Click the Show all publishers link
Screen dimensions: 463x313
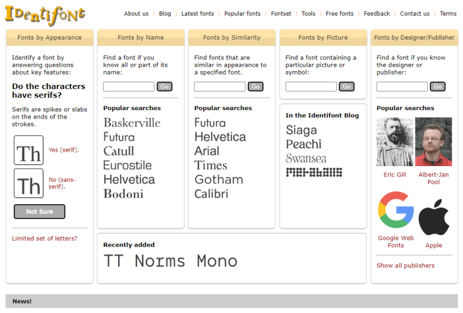tap(405, 265)
